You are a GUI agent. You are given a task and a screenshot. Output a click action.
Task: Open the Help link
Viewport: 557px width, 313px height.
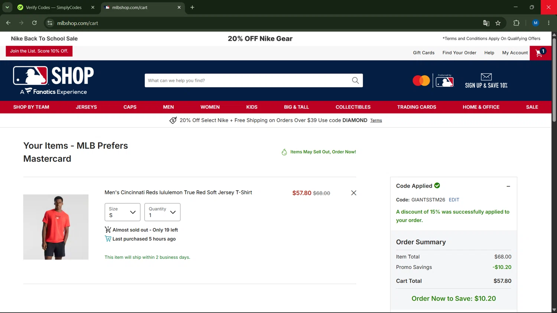pos(489,53)
